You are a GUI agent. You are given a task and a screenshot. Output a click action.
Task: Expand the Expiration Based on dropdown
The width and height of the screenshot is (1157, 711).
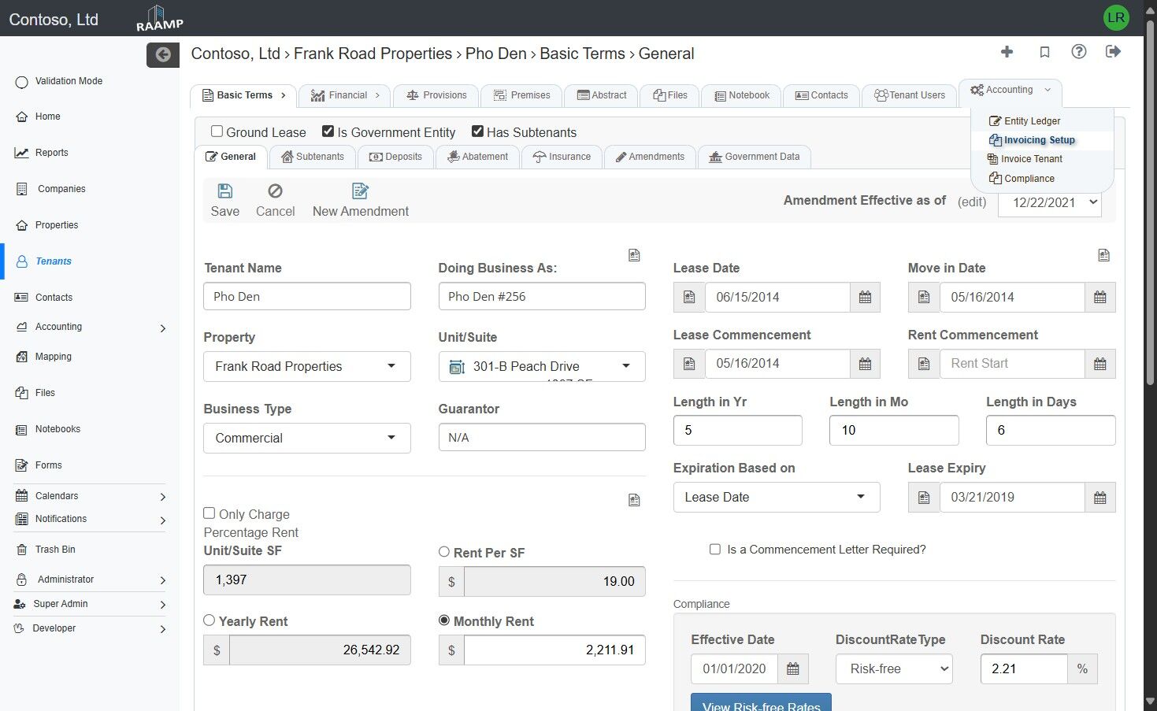[776, 498]
